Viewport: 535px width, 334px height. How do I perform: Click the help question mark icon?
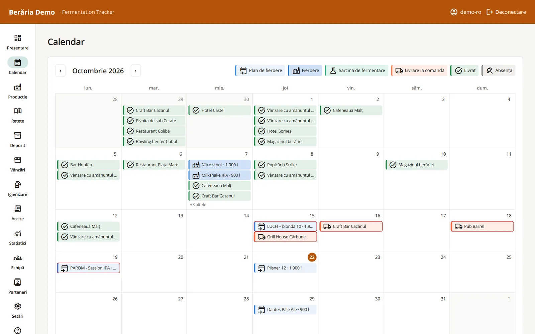18,330
